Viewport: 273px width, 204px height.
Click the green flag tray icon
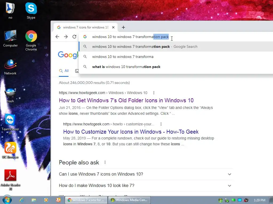(233, 200)
